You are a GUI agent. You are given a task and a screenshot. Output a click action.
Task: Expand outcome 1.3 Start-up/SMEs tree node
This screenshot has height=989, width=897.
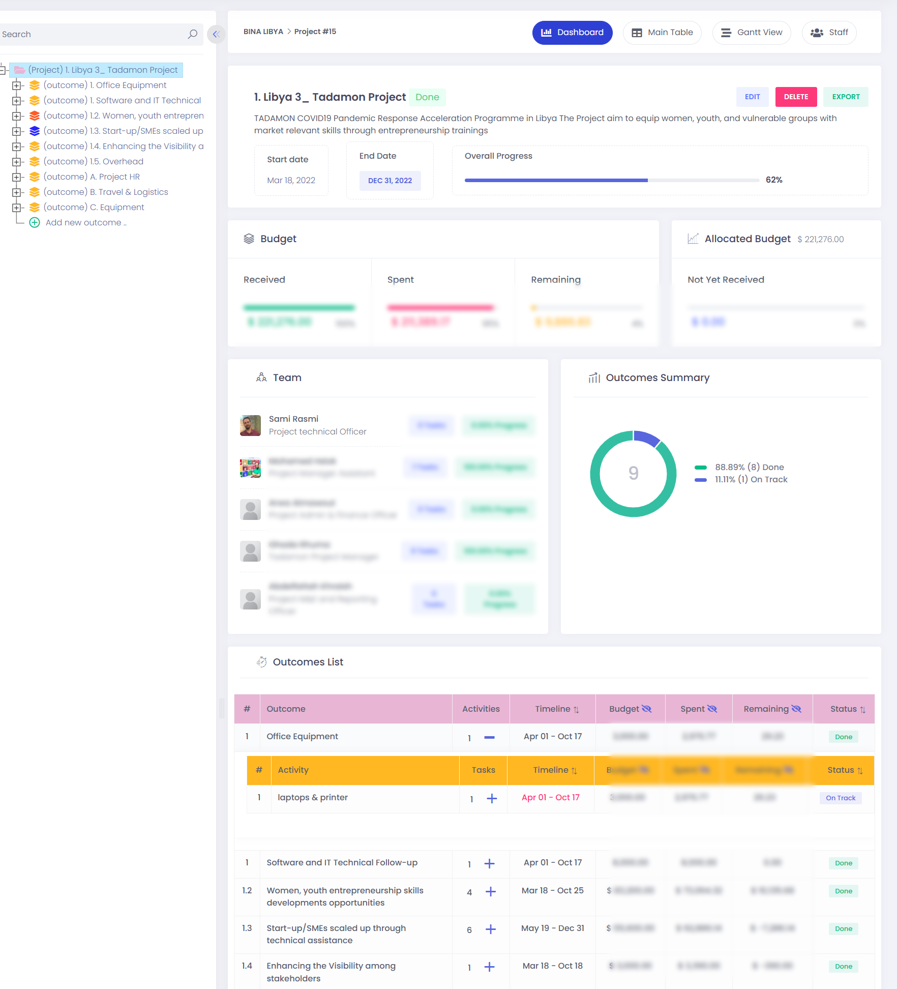[x=16, y=131]
